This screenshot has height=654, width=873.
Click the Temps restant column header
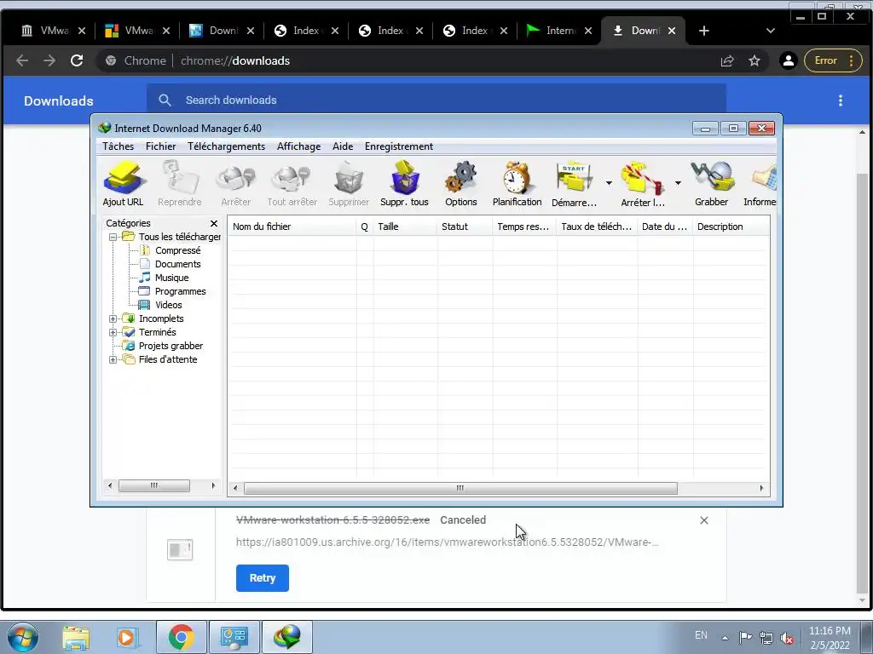point(524,227)
